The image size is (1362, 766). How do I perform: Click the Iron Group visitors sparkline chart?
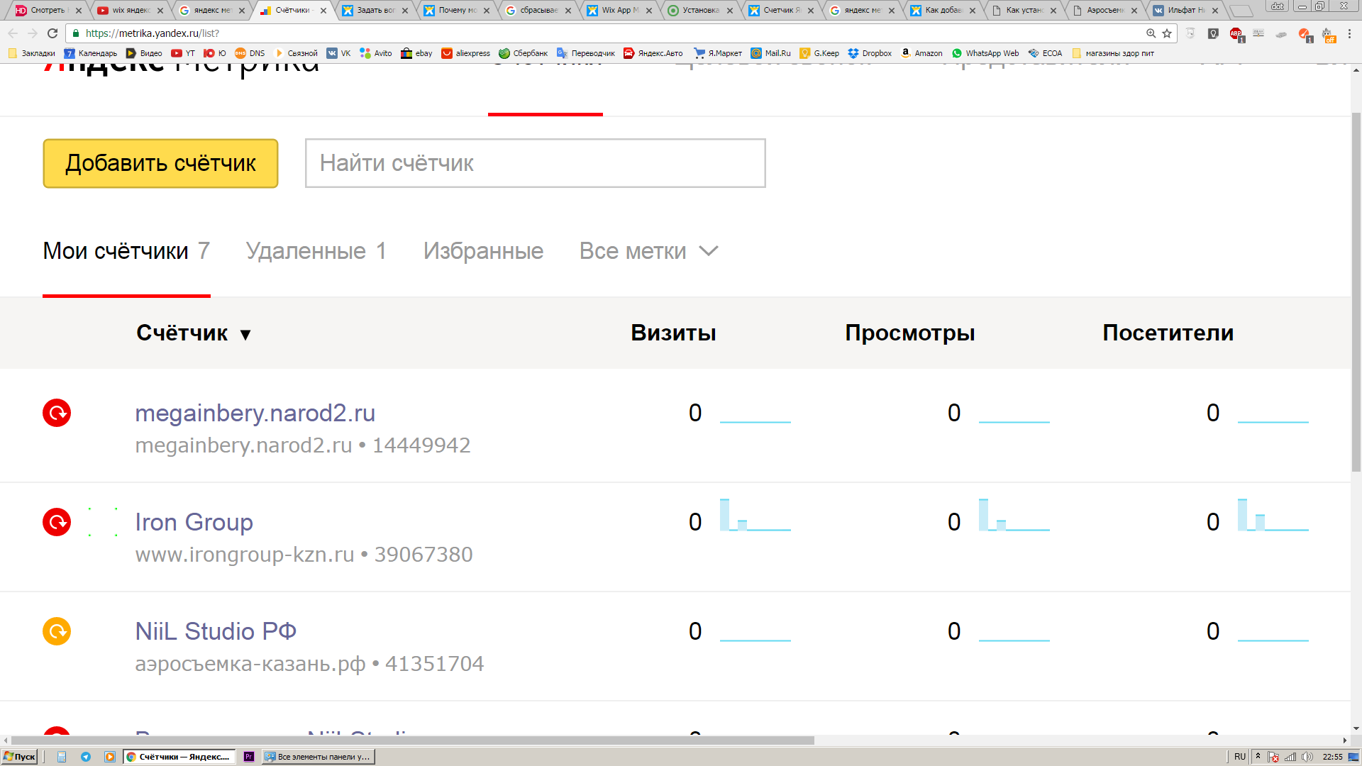coord(1273,515)
